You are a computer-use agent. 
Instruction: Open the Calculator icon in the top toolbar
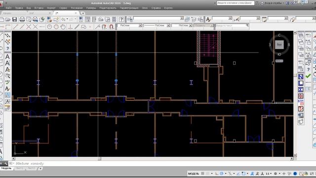[114, 19]
